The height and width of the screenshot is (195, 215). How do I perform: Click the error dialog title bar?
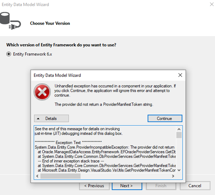coord(105,75)
